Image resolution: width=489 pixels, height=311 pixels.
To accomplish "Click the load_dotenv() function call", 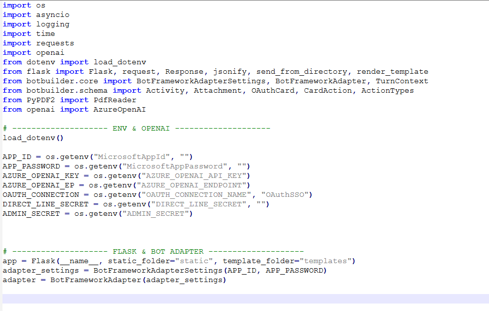I will (31, 138).
